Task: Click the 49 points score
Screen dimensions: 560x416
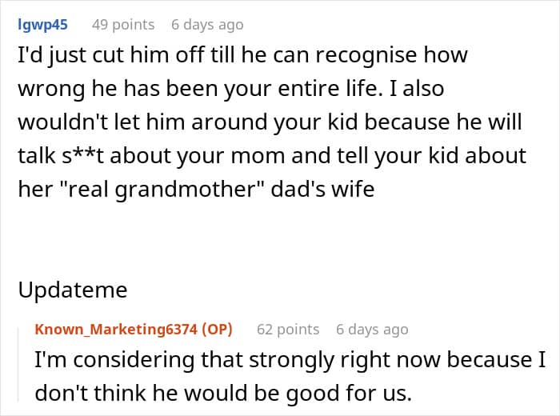Action: tap(123, 24)
